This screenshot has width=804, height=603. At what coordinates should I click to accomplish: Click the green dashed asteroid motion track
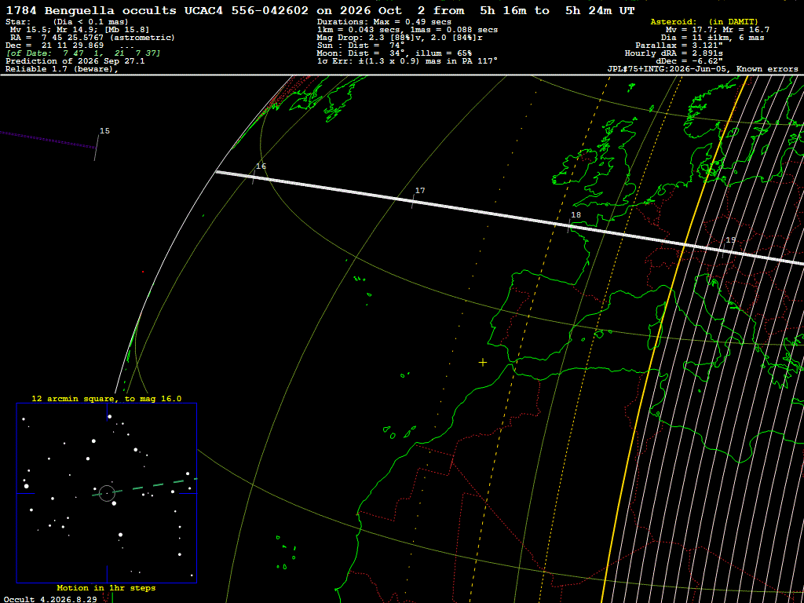(x=145, y=487)
